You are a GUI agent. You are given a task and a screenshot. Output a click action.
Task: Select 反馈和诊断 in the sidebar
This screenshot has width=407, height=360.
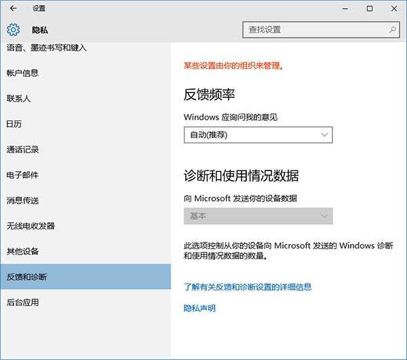(26, 277)
